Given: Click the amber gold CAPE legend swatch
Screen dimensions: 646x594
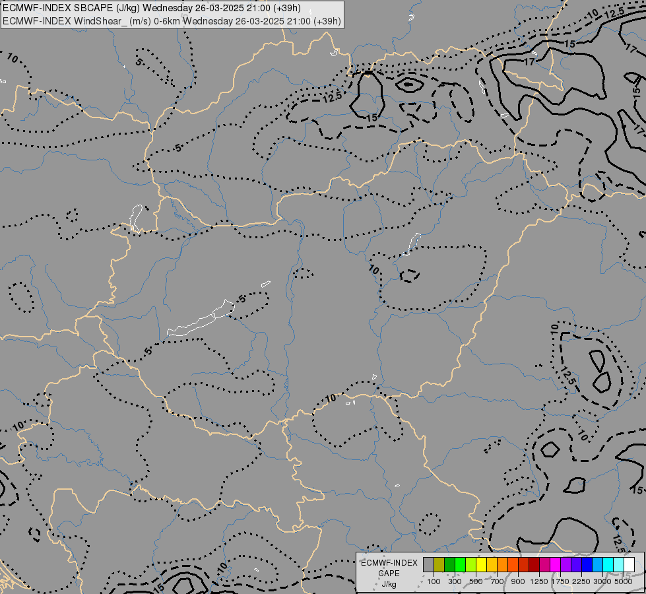Looking at the screenshot, I should (x=492, y=565).
